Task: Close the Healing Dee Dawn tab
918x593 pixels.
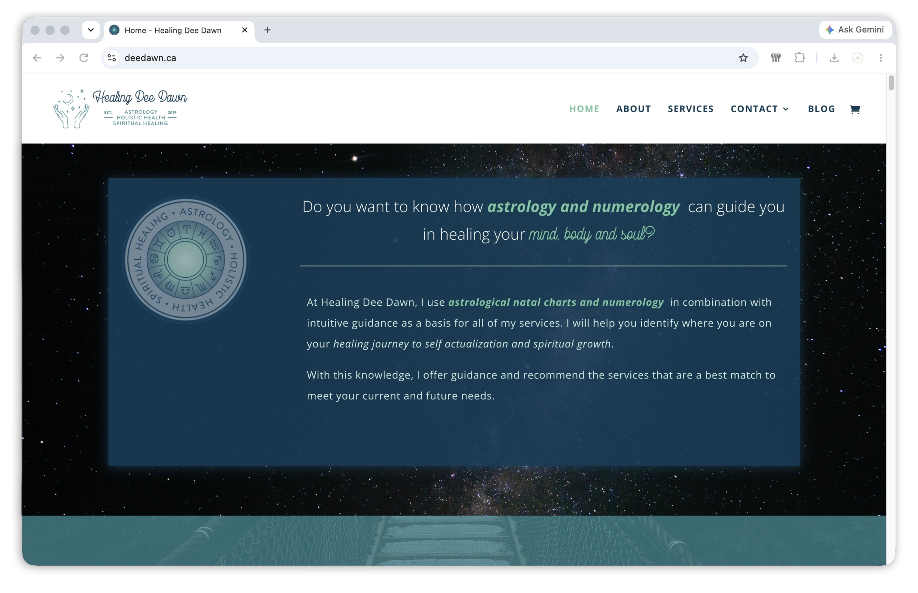Action: [245, 30]
